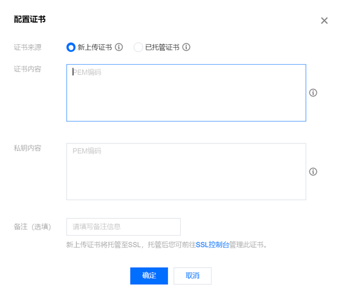341x298 pixels.
Task: Show info tip for 证书内容 textarea
Action: 313,92
